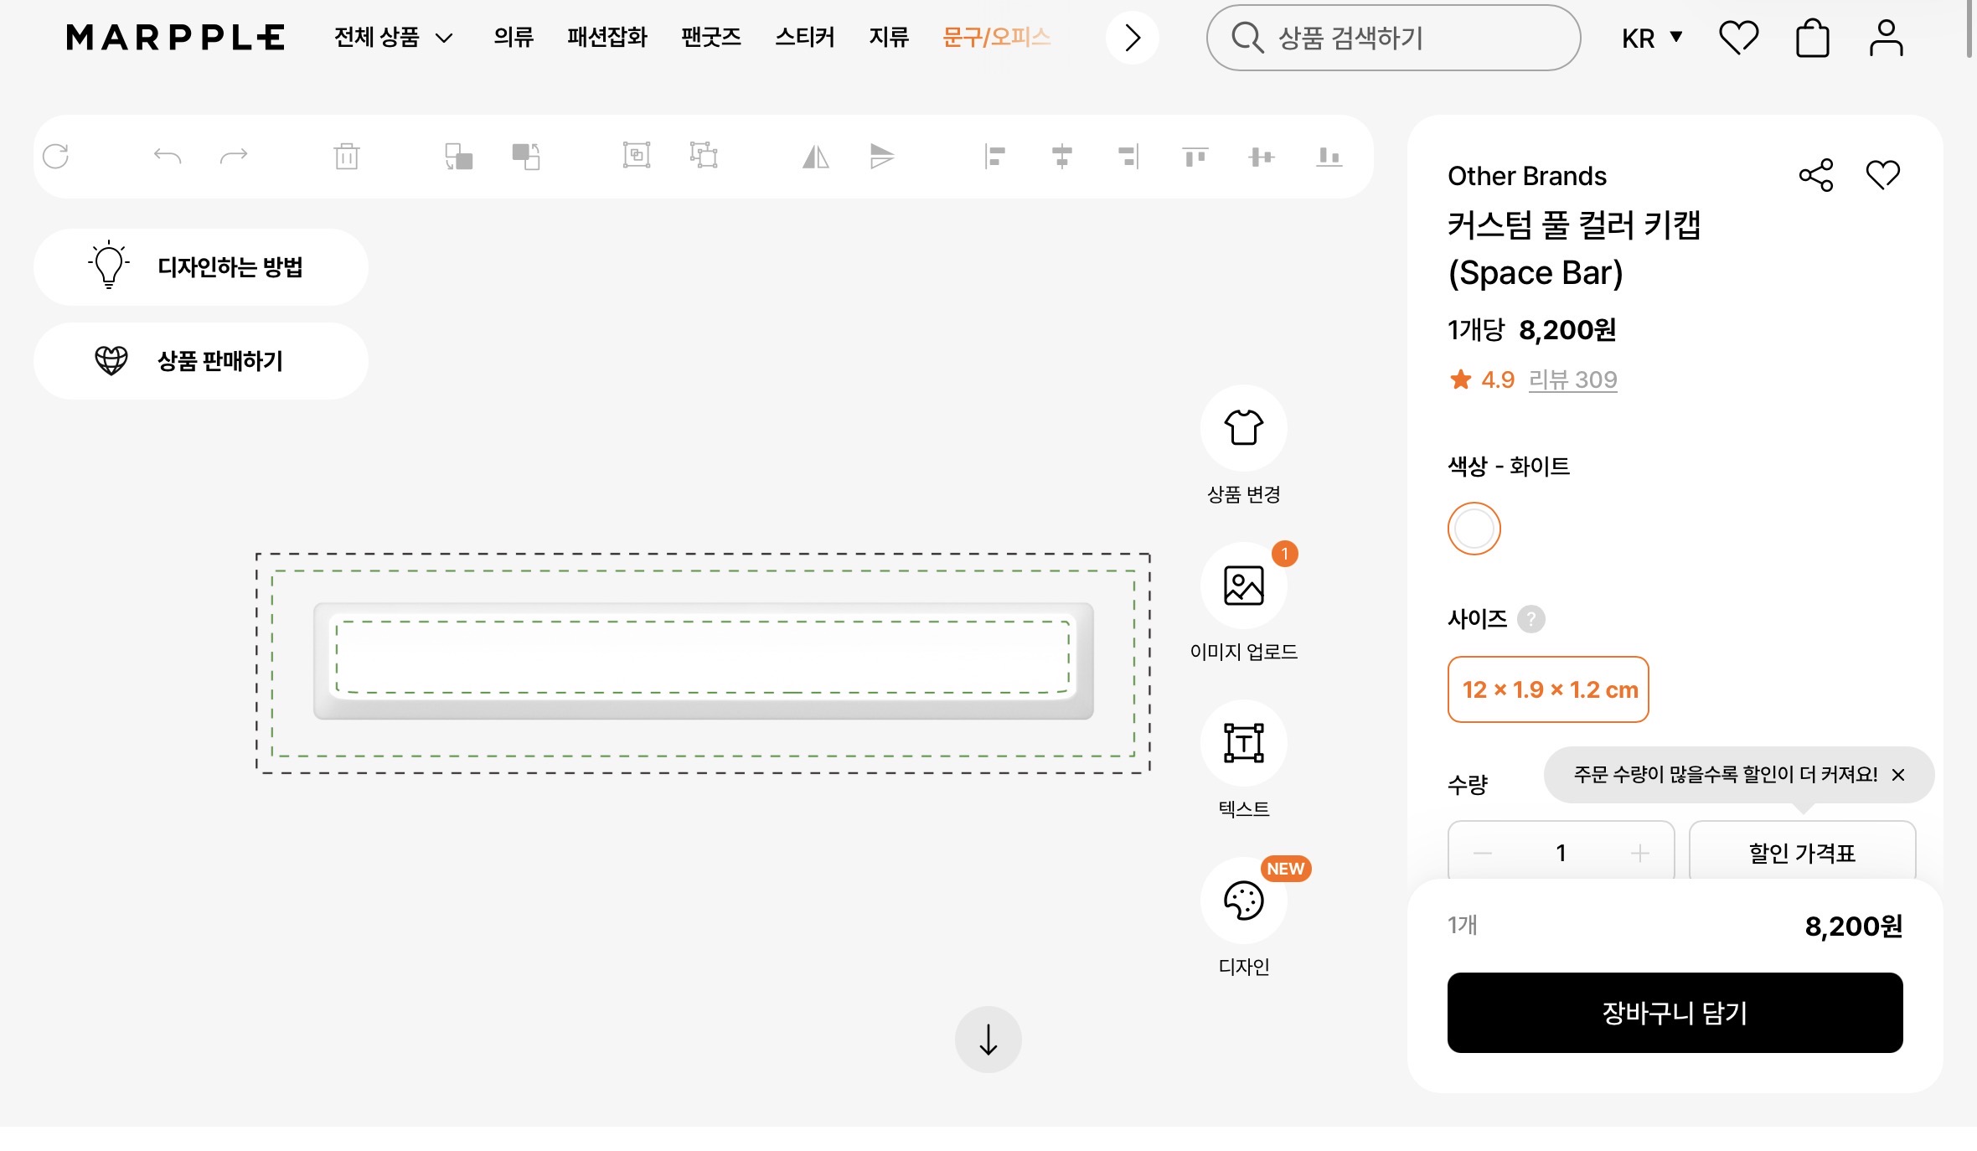Image resolution: width=1977 pixels, height=1151 pixels.
Task: Open the KR language dropdown
Action: coord(1651,38)
